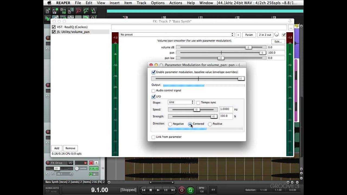Click the BPM 130 tempo field
Screen dimensions: 347x195
point(201,190)
